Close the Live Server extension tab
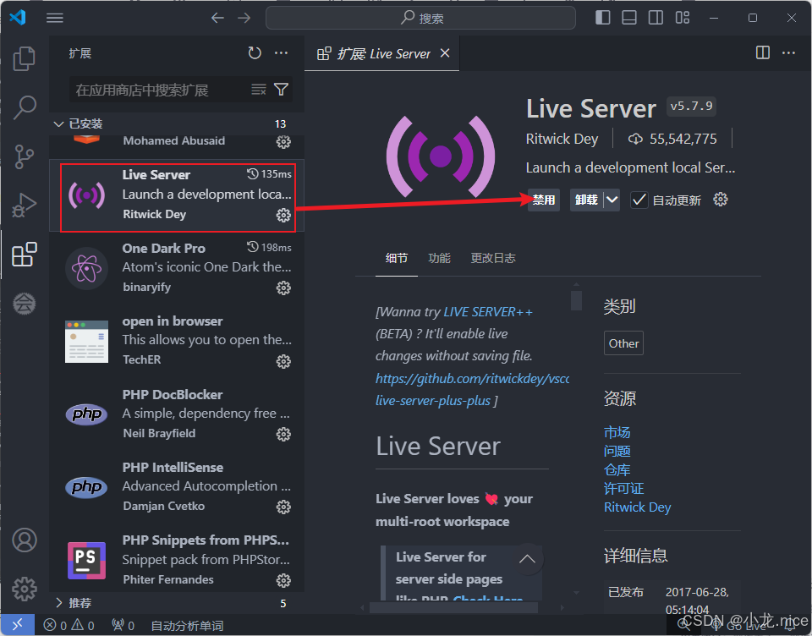Viewport: 812px width, 636px height. coord(445,53)
